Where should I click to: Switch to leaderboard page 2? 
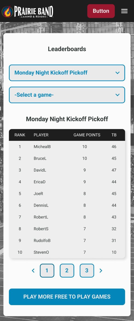(67, 271)
